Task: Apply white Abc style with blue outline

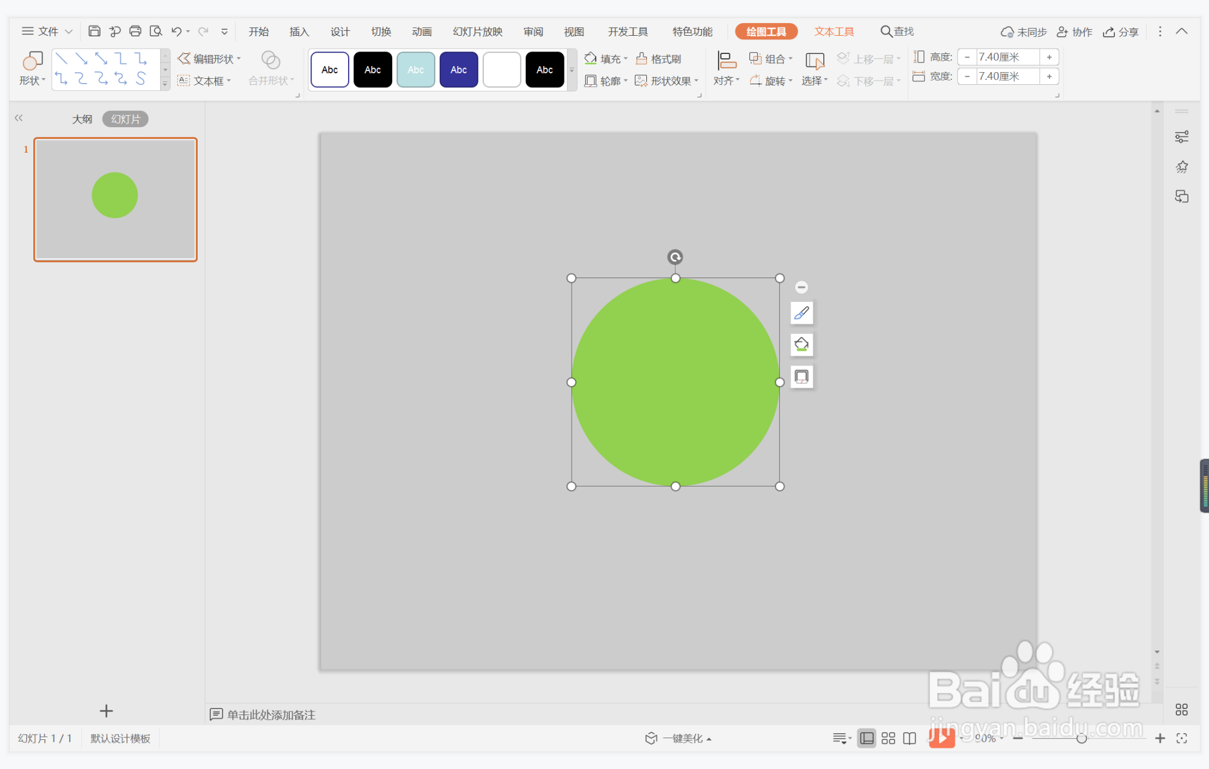Action: [x=330, y=70]
